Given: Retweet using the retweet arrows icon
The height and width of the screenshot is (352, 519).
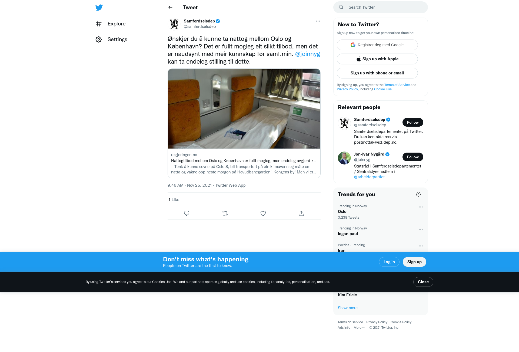Looking at the screenshot, I should 225,213.
